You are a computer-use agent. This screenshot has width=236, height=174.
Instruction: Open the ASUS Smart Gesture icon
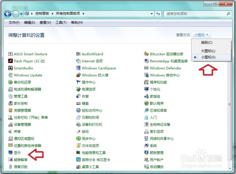(x=10, y=54)
